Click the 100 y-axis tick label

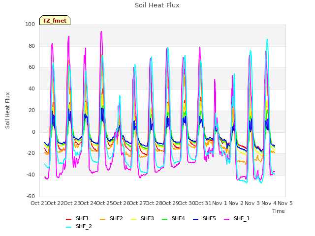30,25
